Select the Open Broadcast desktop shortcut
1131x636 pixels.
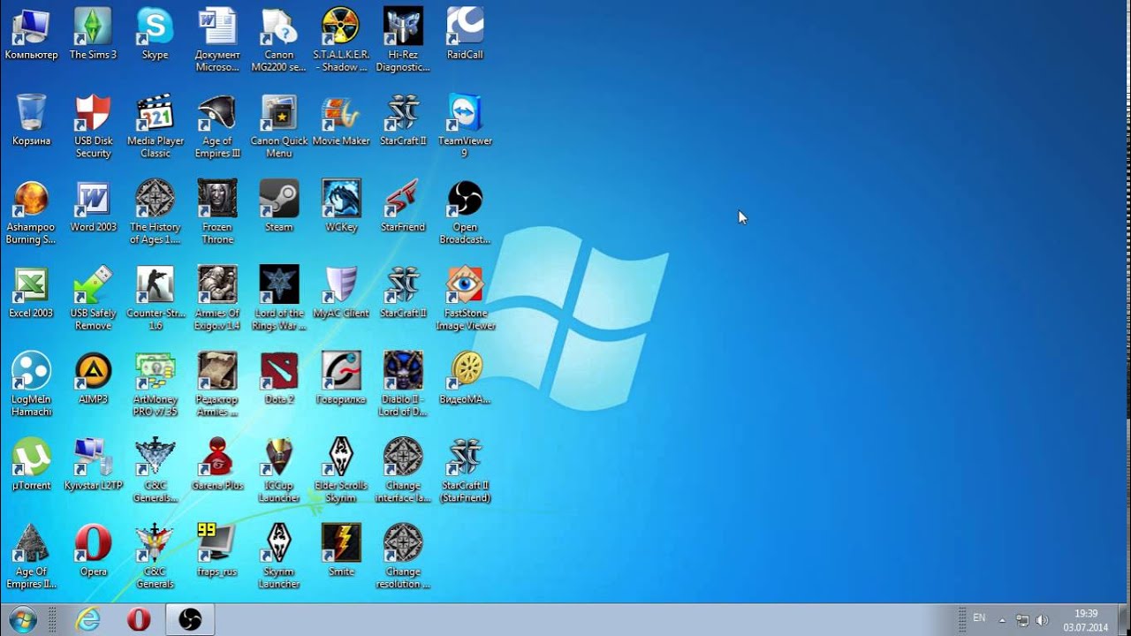(465, 213)
